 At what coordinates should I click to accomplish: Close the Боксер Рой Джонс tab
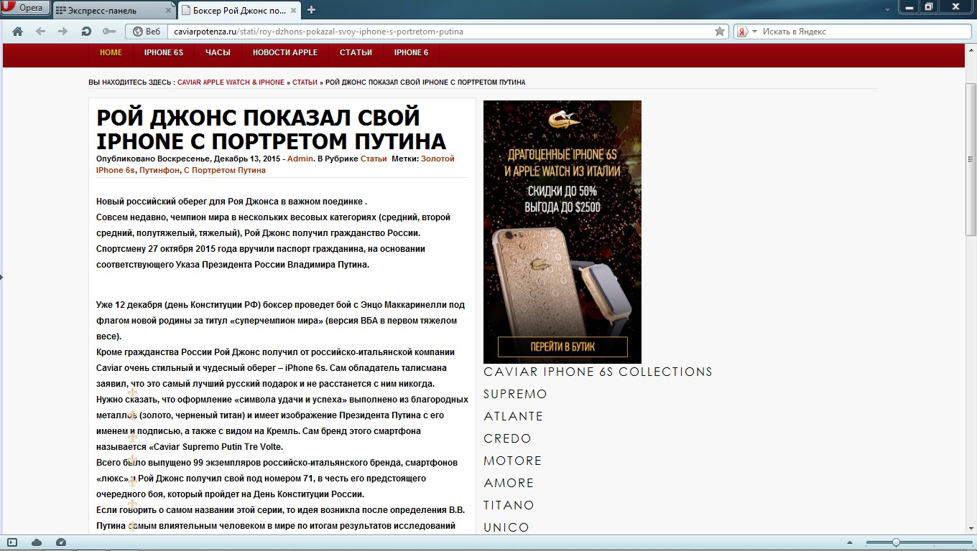click(x=294, y=11)
